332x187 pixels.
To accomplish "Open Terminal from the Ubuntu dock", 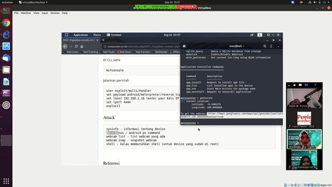I will click(x=6, y=11).
